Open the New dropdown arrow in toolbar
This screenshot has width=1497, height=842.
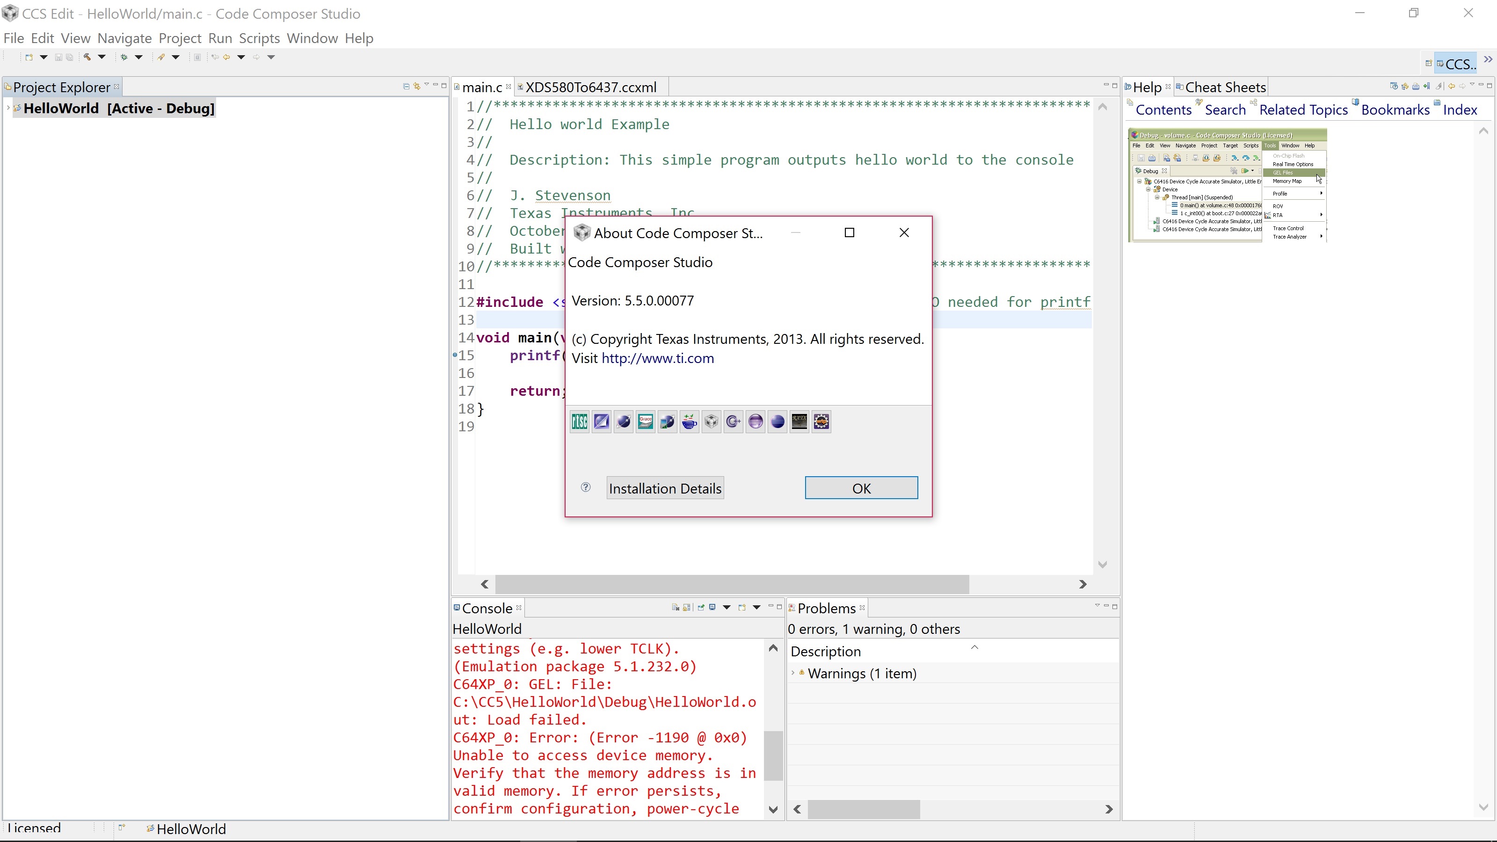44,57
